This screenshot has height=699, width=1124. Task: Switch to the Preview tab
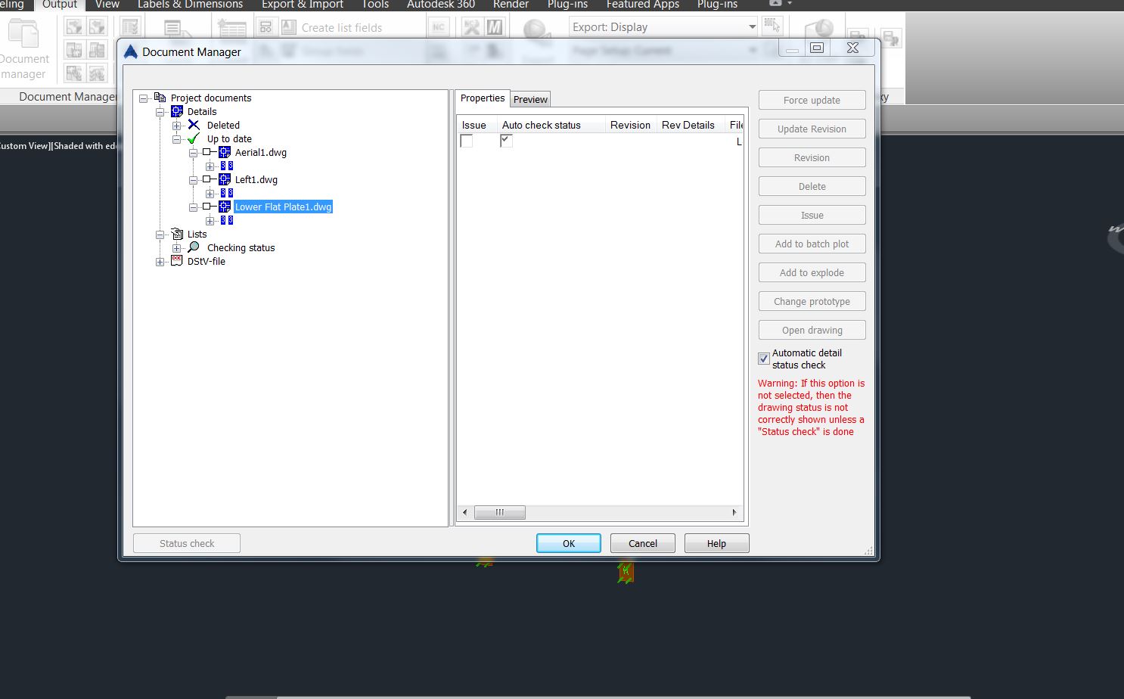point(529,98)
